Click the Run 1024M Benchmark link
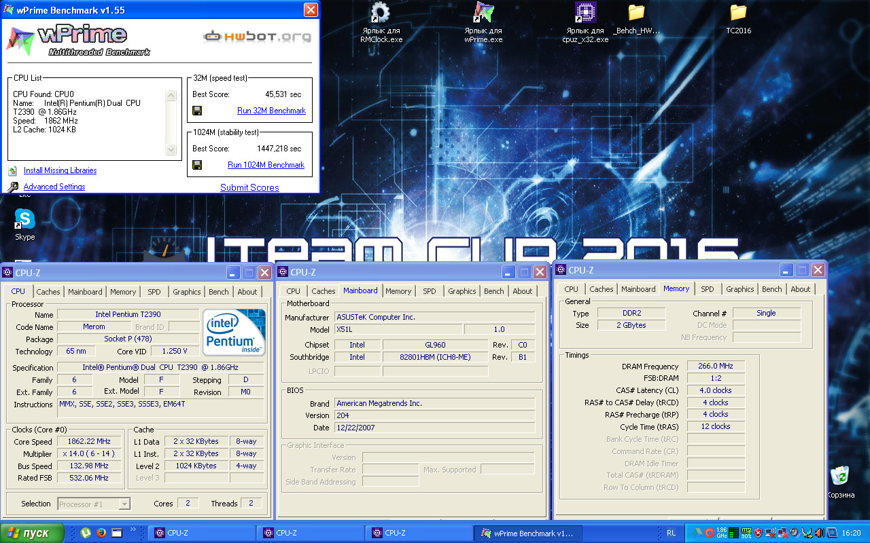This screenshot has width=870, height=543. 266,165
